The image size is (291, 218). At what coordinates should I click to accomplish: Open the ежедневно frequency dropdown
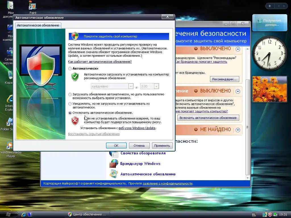[x=131, y=86]
